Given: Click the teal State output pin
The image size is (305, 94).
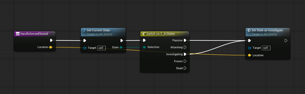Looking at the screenshot, I should coord(121,47).
